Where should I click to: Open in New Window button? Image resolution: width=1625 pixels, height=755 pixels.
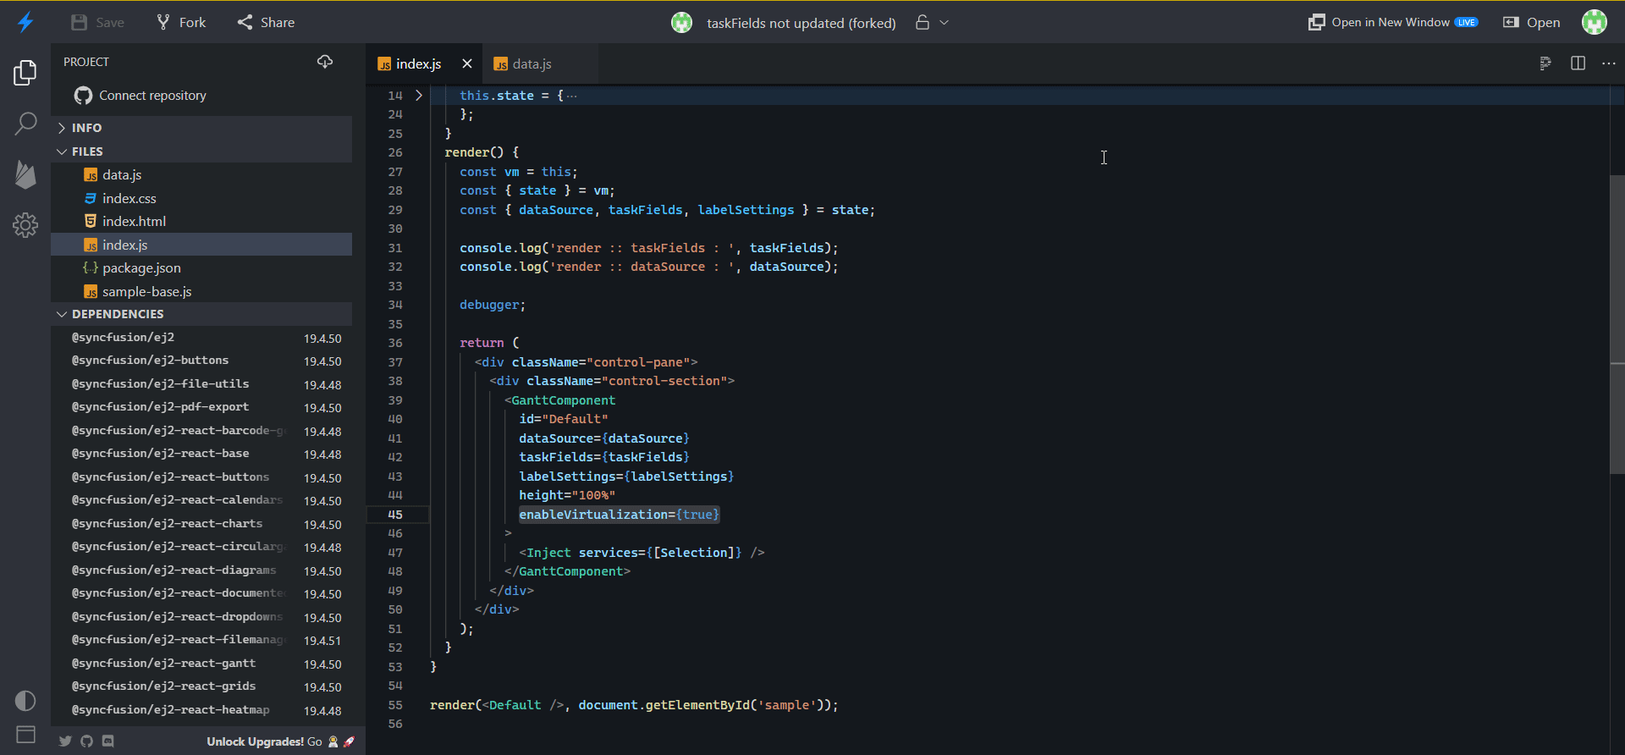[x=1393, y=23]
